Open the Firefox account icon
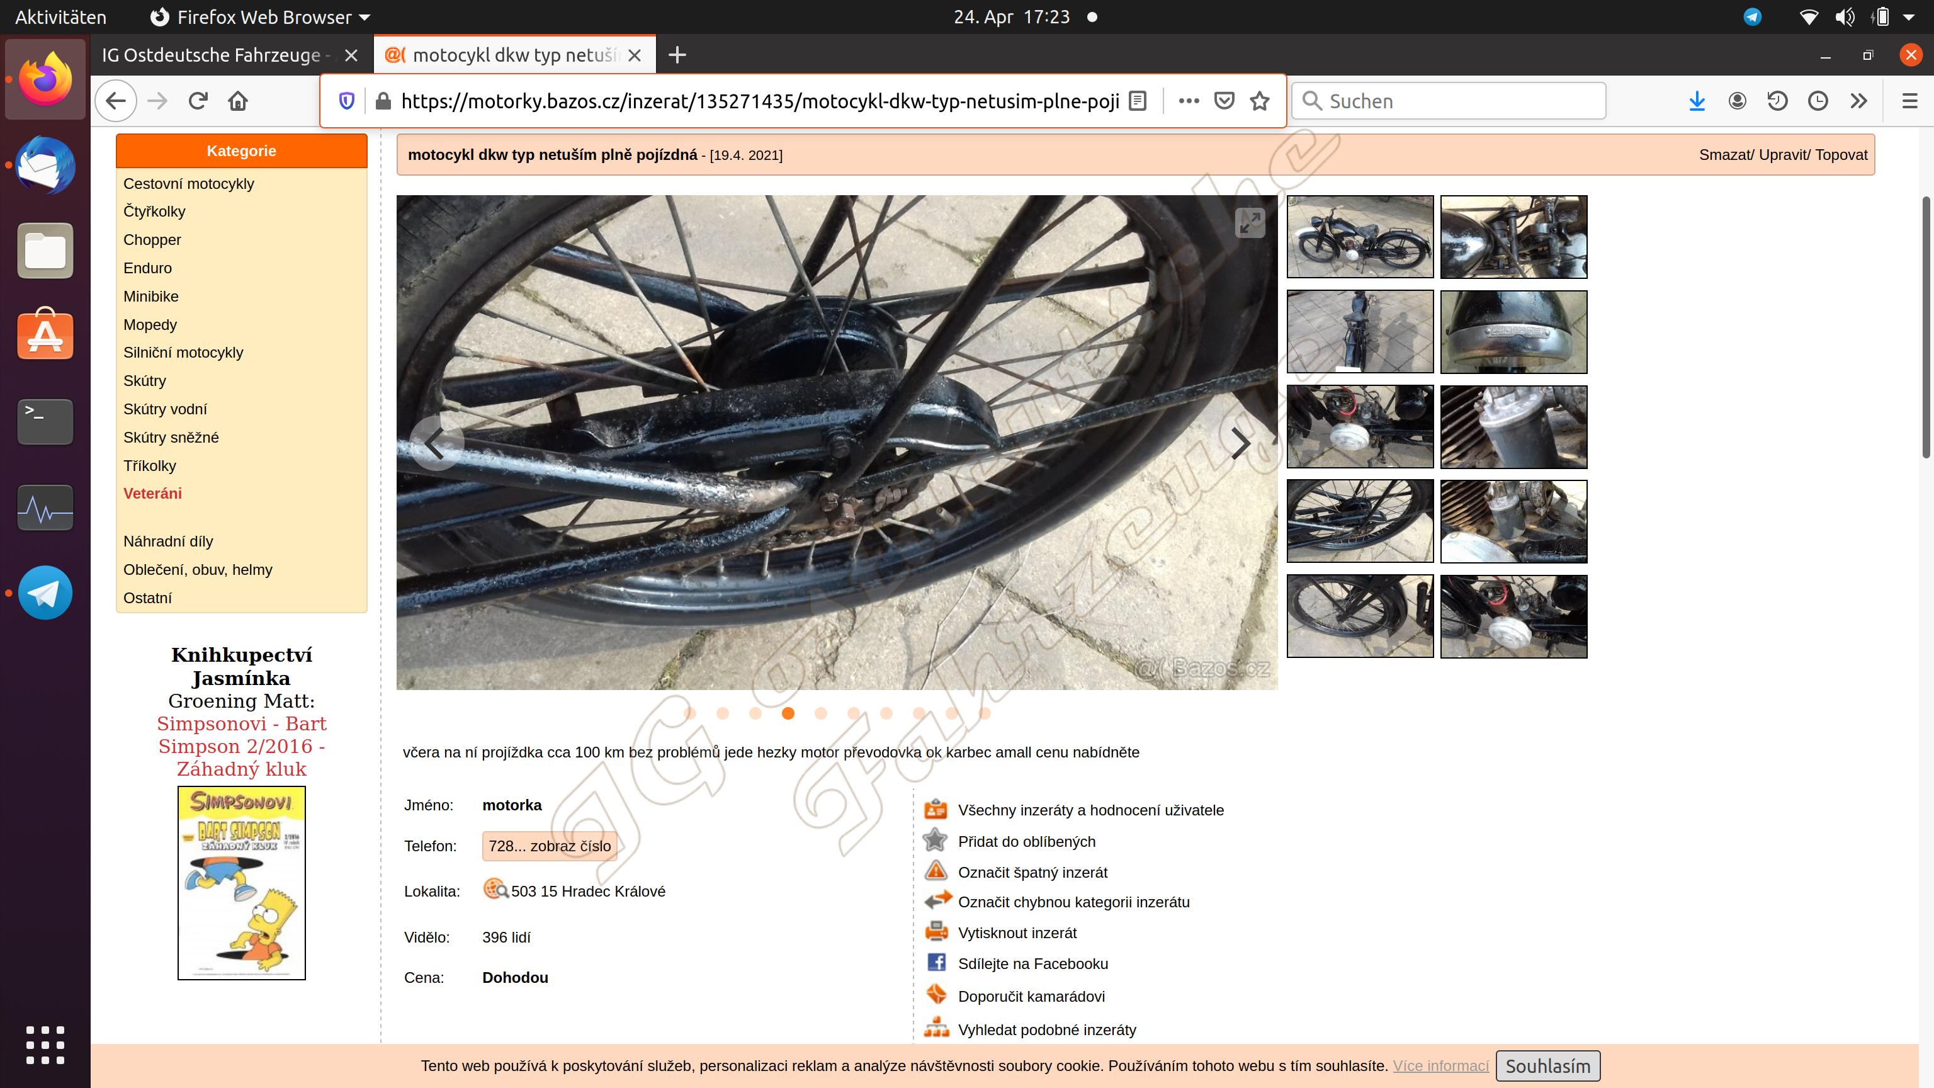 tap(1736, 101)
